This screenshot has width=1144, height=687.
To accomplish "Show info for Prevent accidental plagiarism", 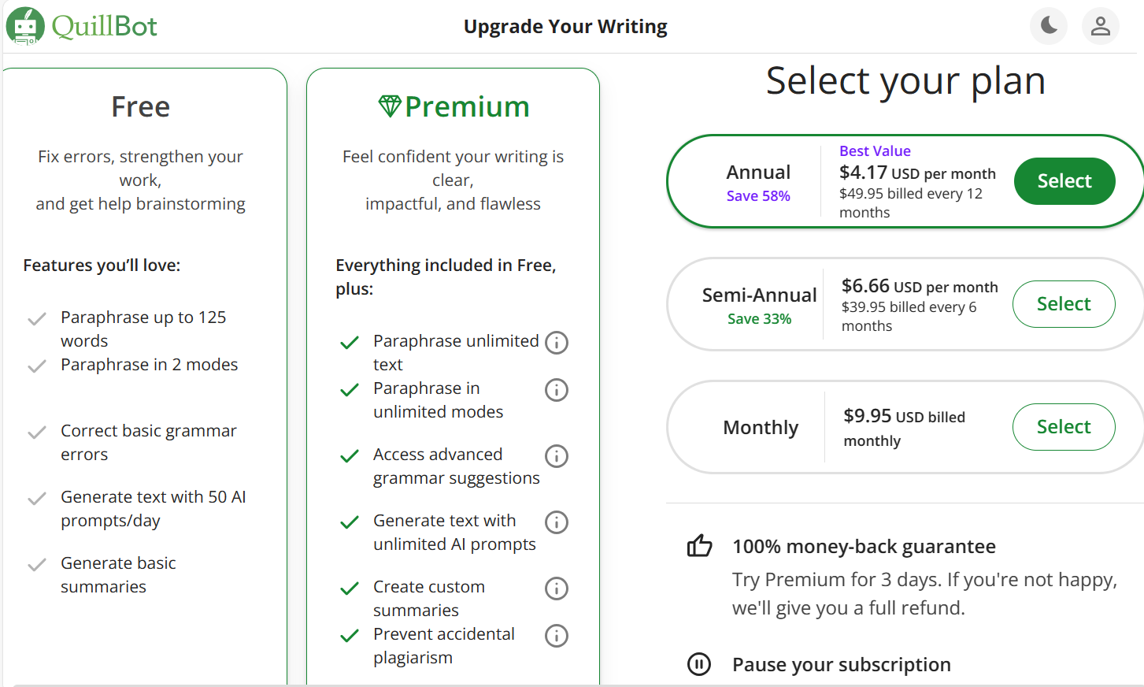I will coord(557,636).
